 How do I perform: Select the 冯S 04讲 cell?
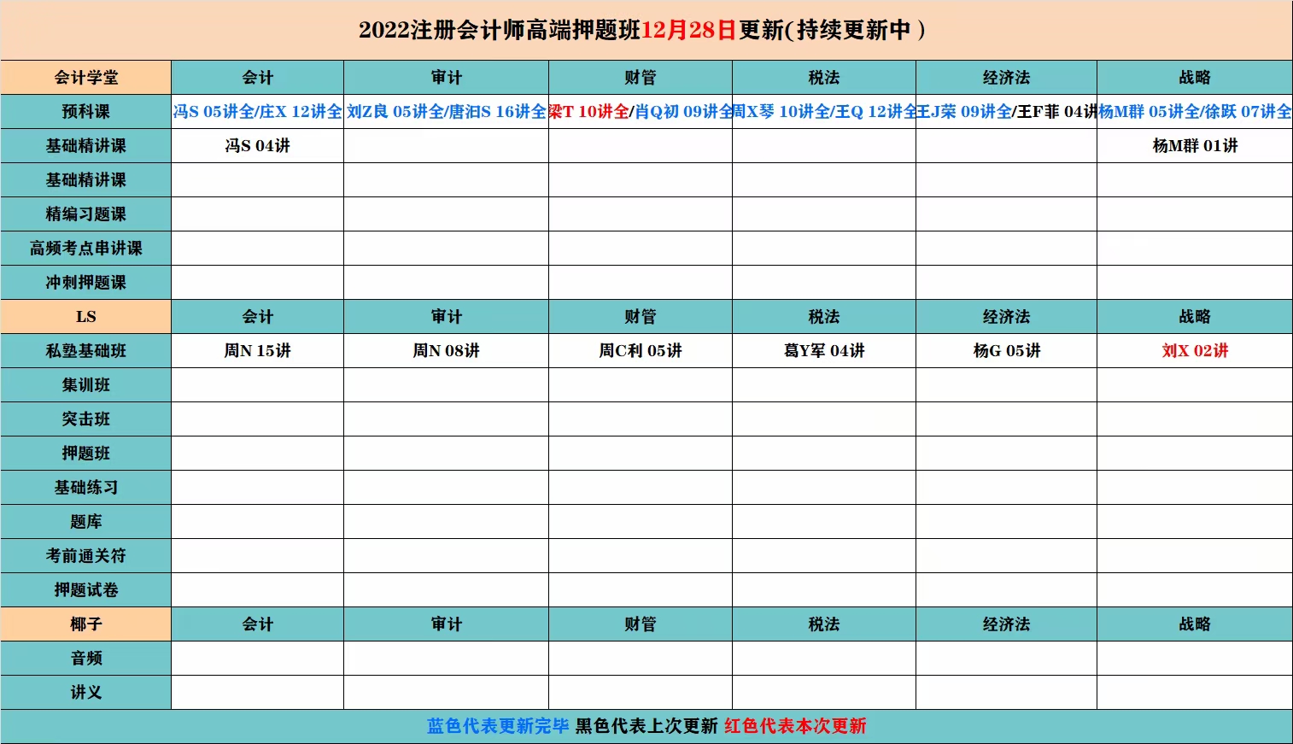(x=257, y=146)
